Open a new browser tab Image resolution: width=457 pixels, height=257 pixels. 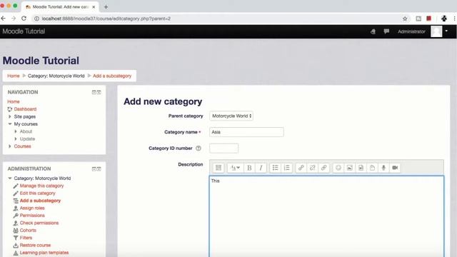[106, 6]
